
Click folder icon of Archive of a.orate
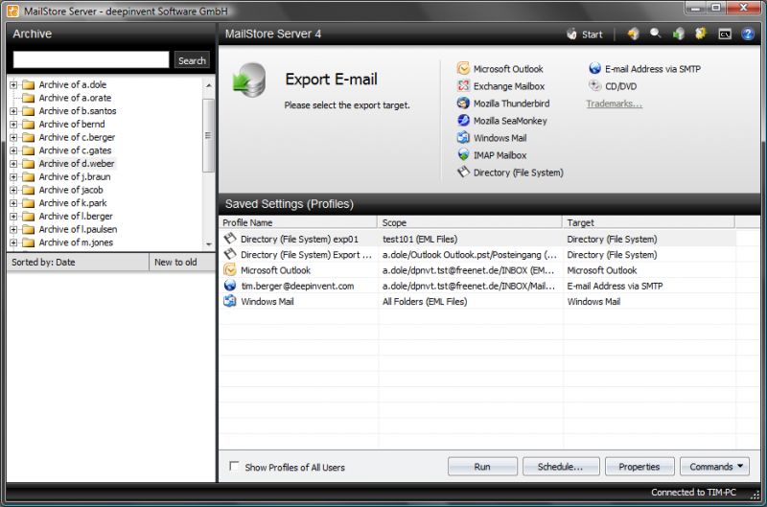29,98
